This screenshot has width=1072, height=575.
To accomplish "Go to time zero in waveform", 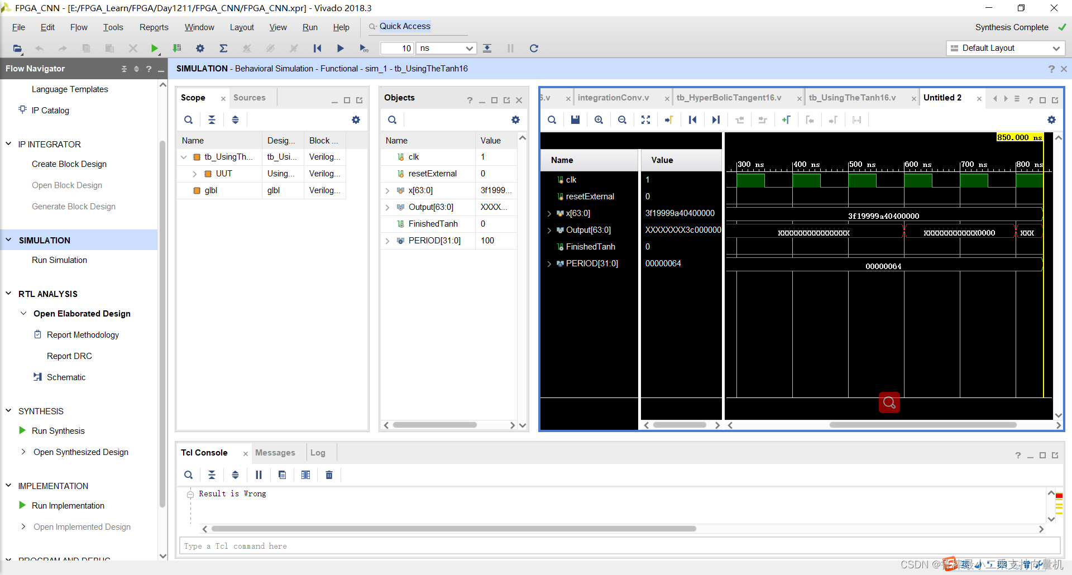I will click(x=692, y=120).
